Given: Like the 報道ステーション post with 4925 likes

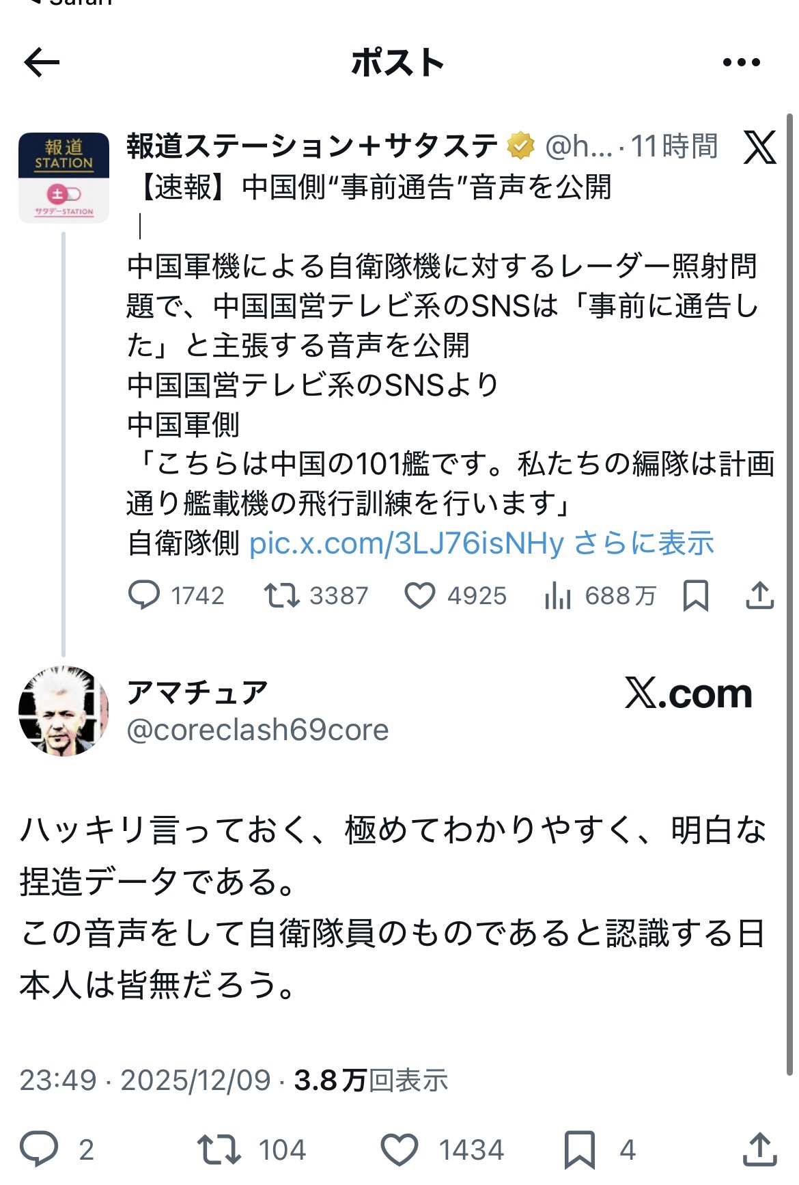Looking at the screenshot, I should [x=419, y=595].
